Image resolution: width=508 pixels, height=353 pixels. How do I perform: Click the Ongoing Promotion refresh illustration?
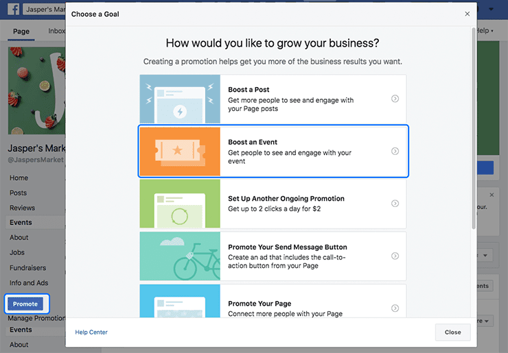click(180, 204)
